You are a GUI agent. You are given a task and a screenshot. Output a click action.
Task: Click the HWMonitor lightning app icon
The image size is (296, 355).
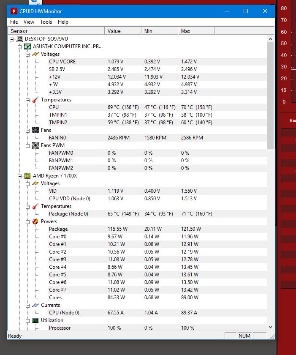tap(14, 11)
